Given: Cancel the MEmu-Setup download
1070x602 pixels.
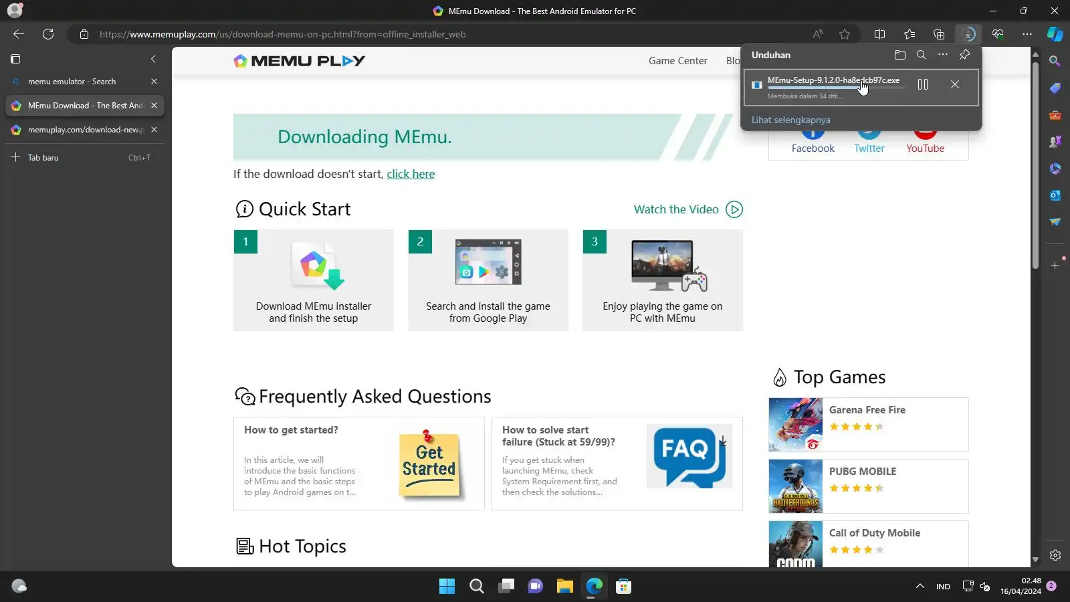Looking at the screenshot, I should 955,84.
